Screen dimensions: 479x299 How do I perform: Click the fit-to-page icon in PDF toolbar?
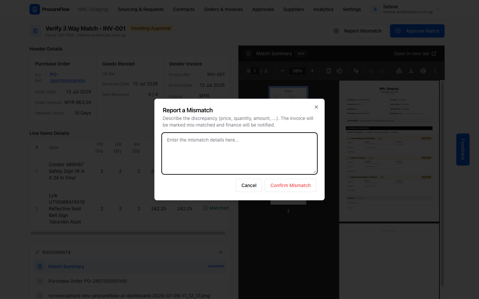[x=328, y=71]
